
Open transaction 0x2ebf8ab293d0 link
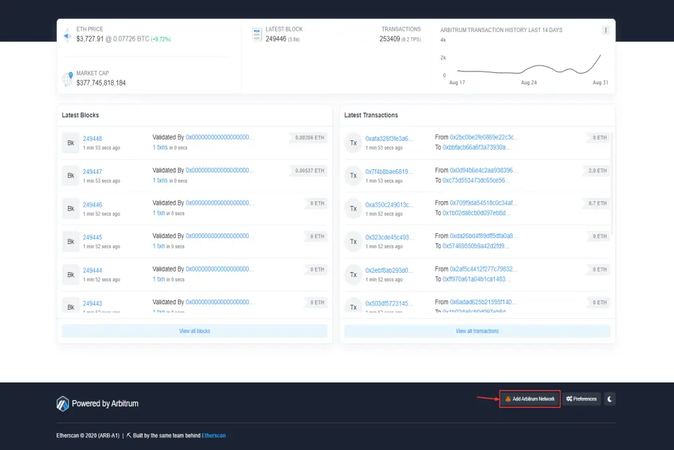point(389,270)
